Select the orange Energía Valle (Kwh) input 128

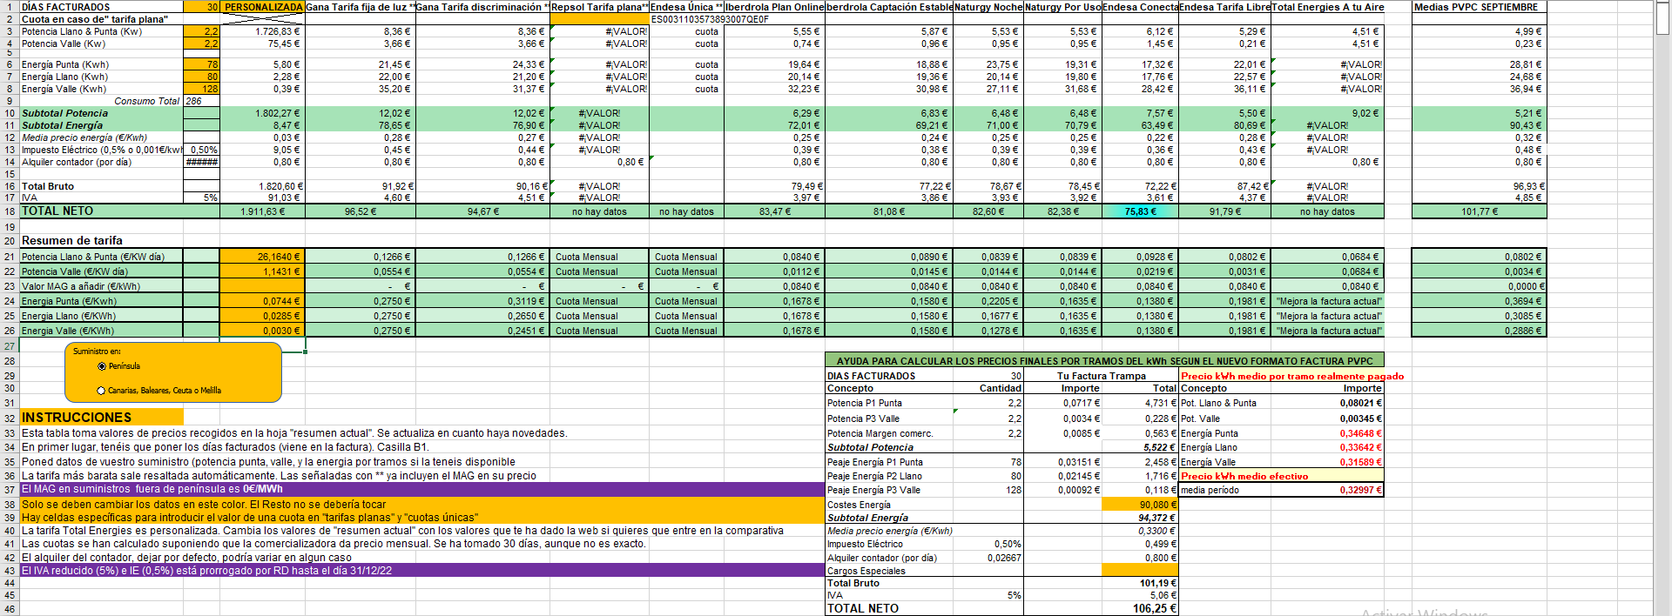click(x=201, y=89)
